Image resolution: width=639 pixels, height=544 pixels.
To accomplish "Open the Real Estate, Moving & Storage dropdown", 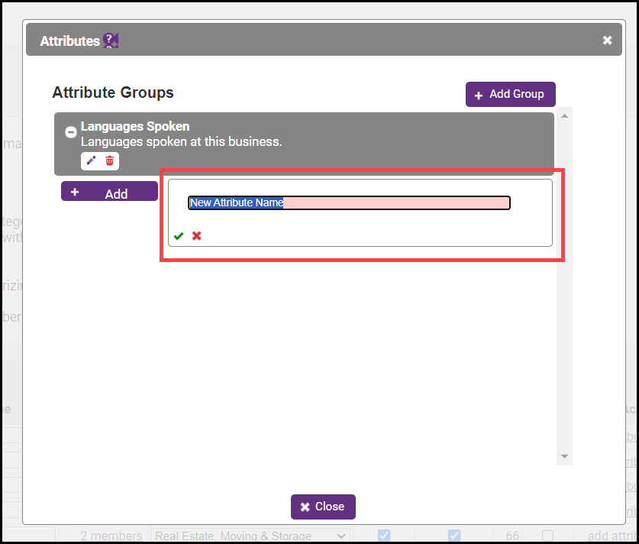I will (250, 536).
